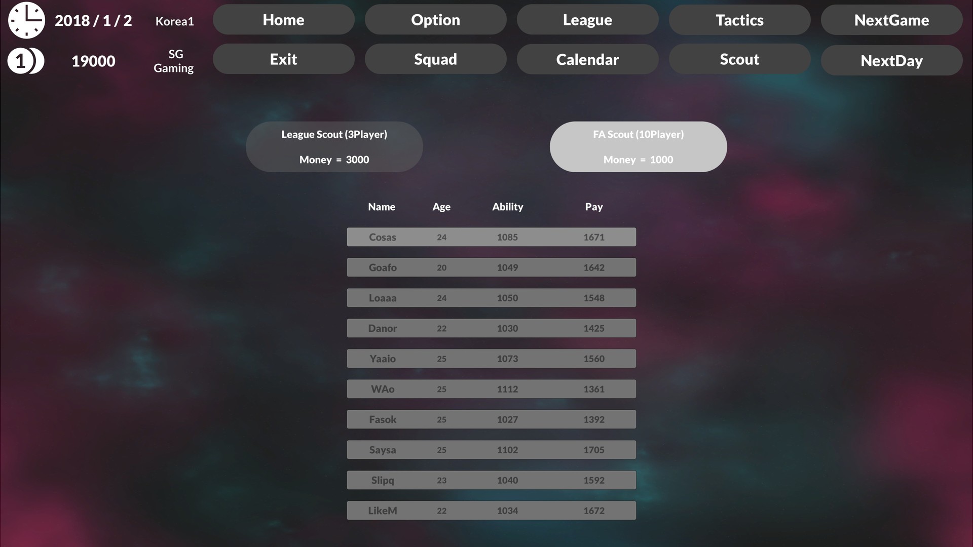Open the Squad management panel
The width and height of the screenshot is (973, 547).
click(435, 59)
